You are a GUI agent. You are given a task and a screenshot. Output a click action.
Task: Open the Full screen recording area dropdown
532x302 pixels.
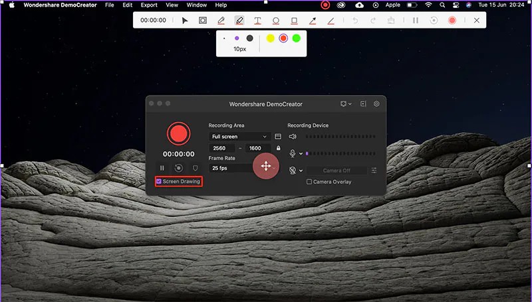click(239, 137)
